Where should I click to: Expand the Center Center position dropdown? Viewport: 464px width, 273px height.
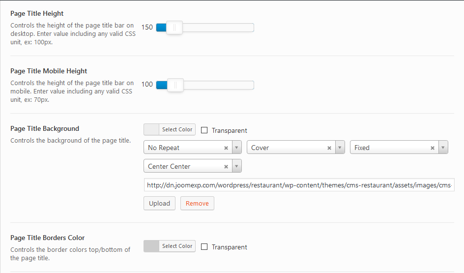236,166
